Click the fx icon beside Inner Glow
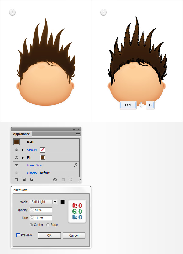This screenshot has height=254, width=183. tap(76, 165)
